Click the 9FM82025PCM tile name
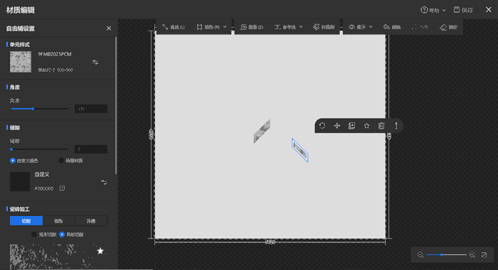498x270 pixels. [55, 54]
